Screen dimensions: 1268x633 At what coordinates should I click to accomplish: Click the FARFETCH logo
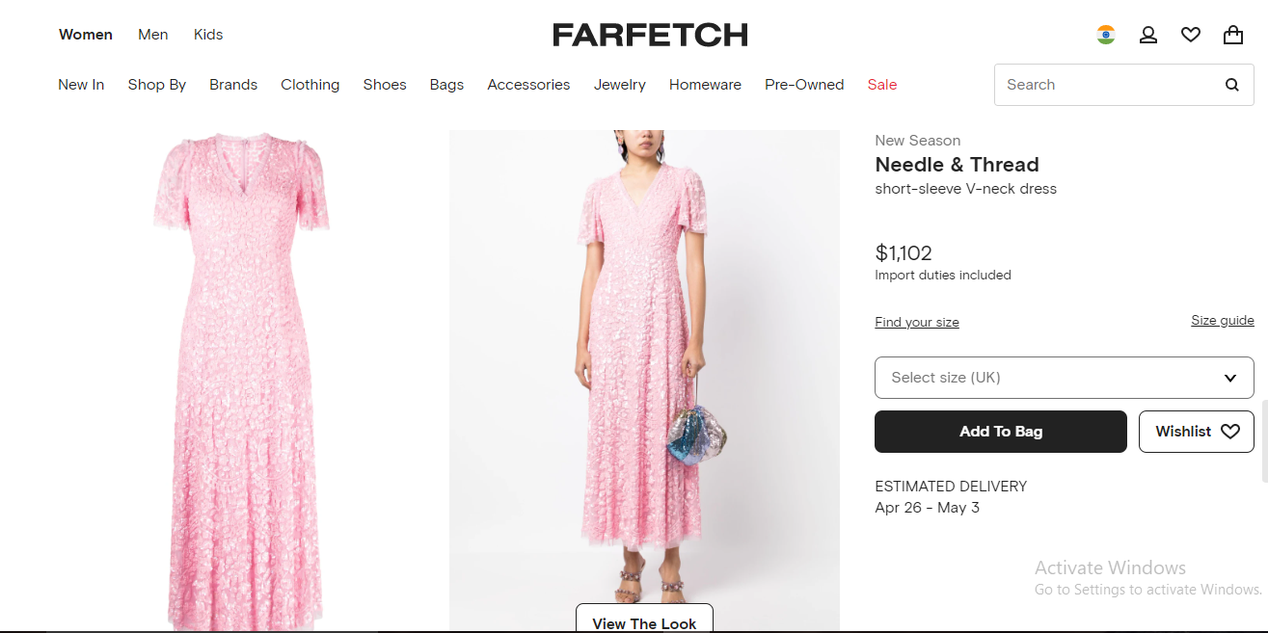[650, 35]
